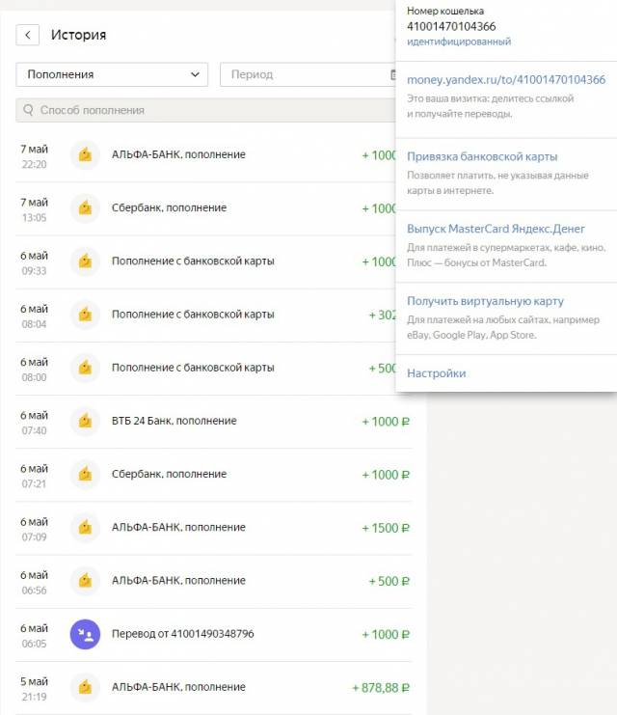This screenshot has width=617, height=715.
Task: Click wallet icon for 5 май 21:19 entry
Action: [85, 687]
